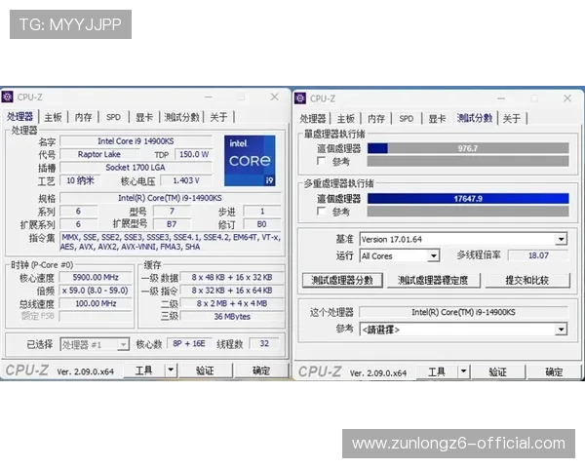Click the CPU-Z app icon in left window title bar
The image size is (585, 468).
click(7, 97)
